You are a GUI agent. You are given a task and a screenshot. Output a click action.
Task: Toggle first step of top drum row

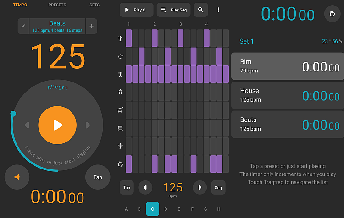click(129, 37)
